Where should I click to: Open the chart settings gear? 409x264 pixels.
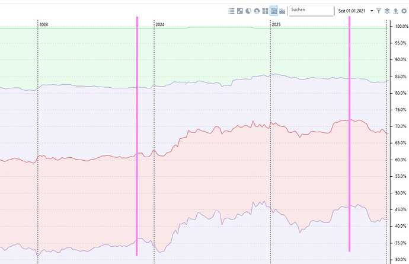[404, 11]
